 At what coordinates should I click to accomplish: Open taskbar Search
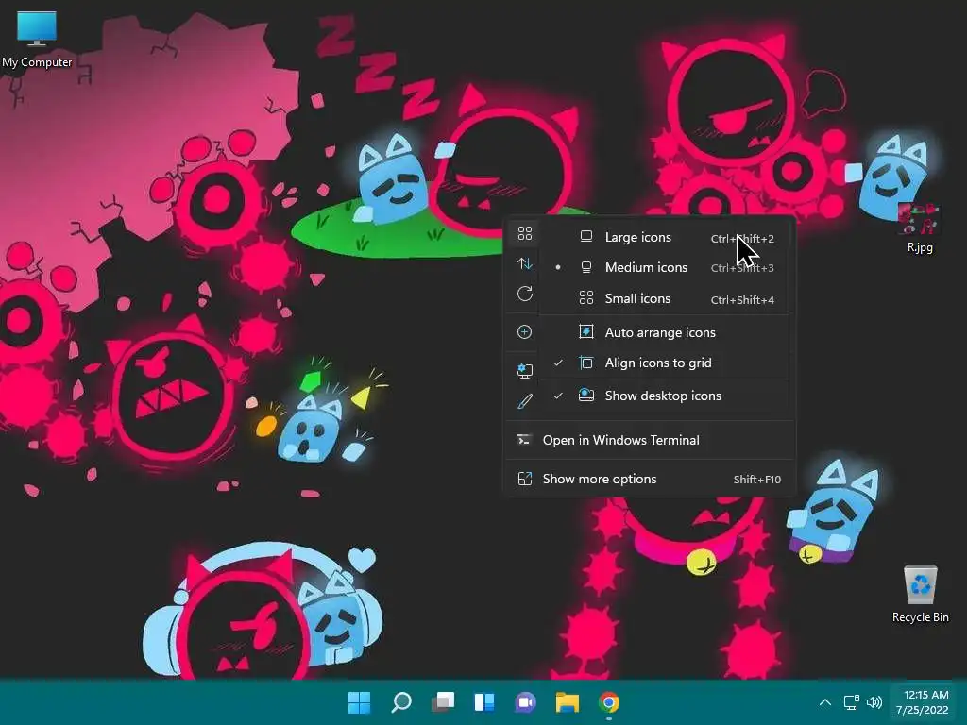pyautogui.click(x=401, y=702)
